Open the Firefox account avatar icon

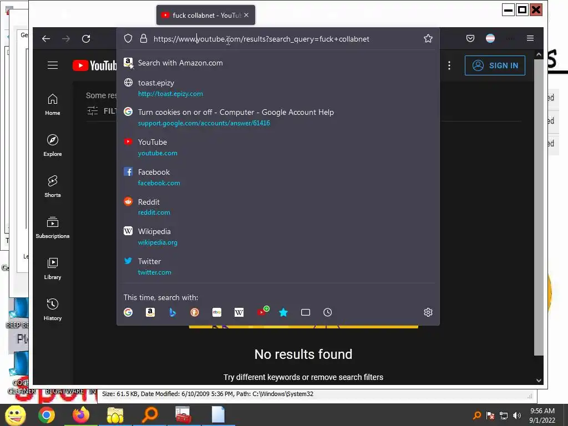coord(490,38)
